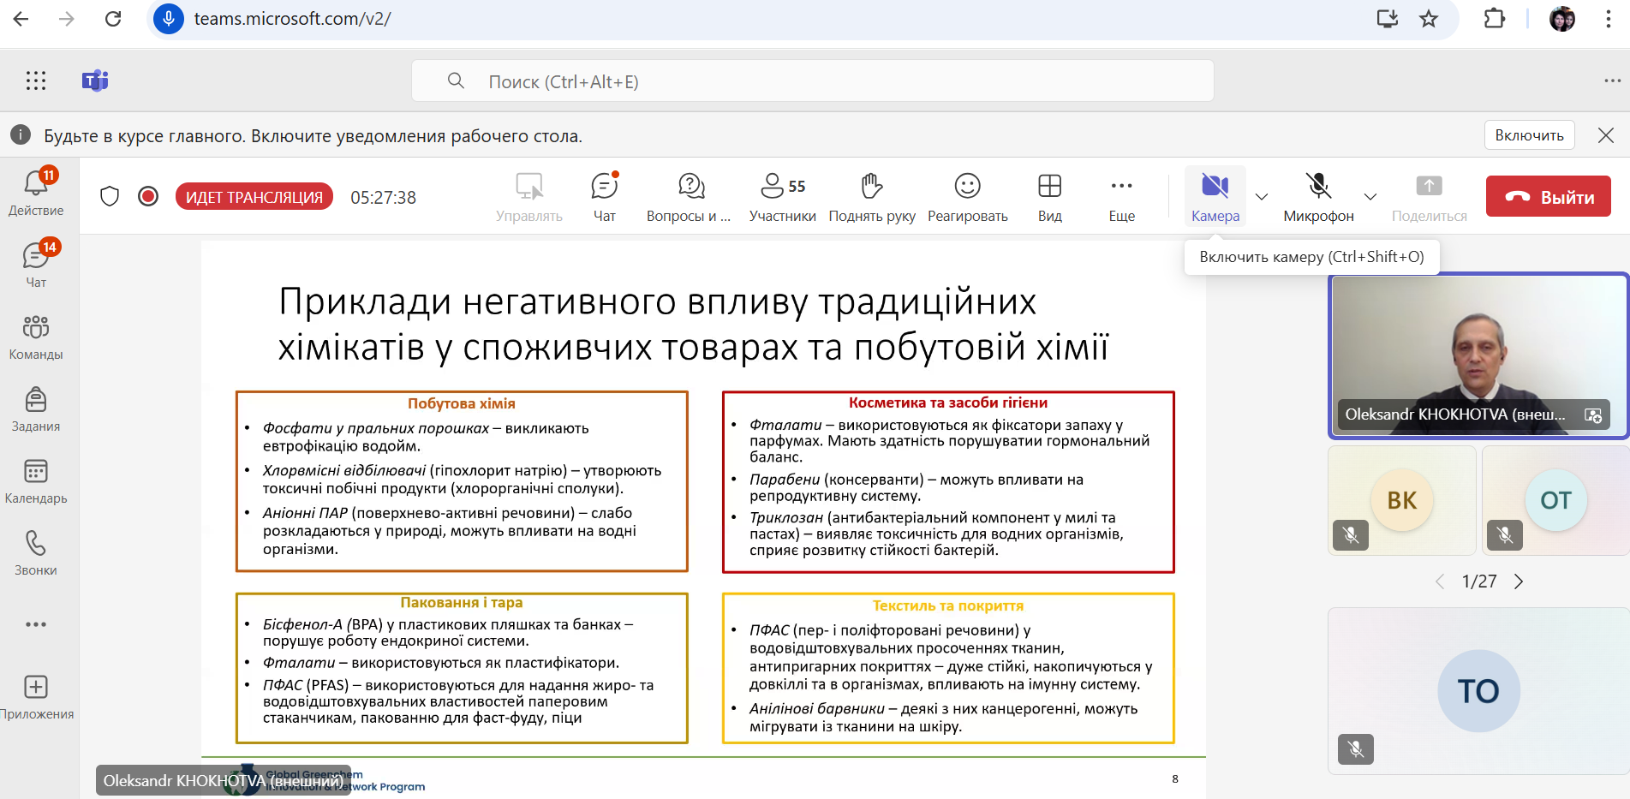Go to next page of participant videos

pos(1519,581)
